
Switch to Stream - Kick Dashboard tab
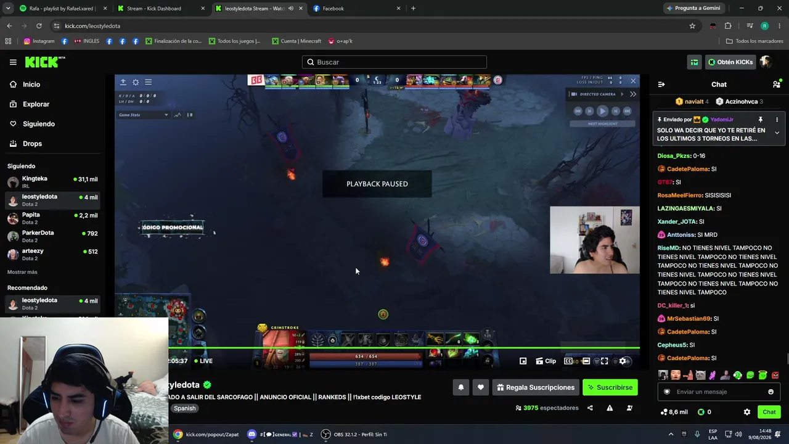coord(161,9)
